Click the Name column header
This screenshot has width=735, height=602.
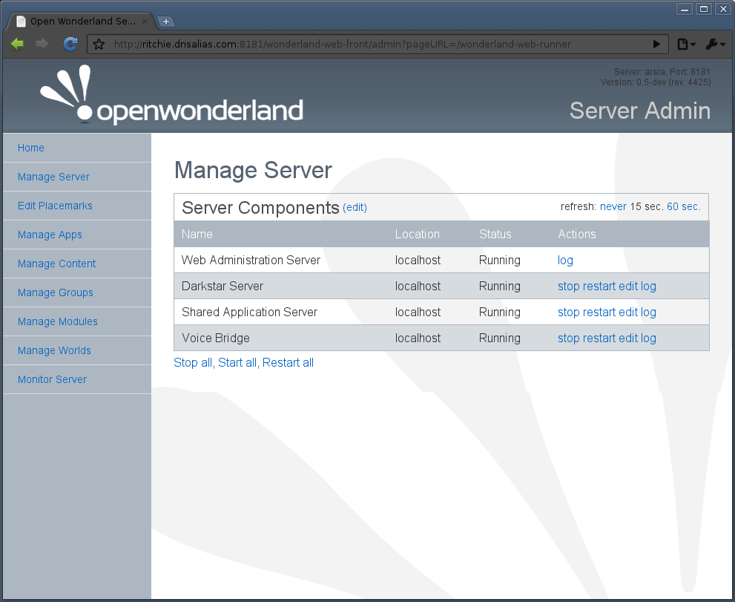pyautogui.click(x=197, y=234)
